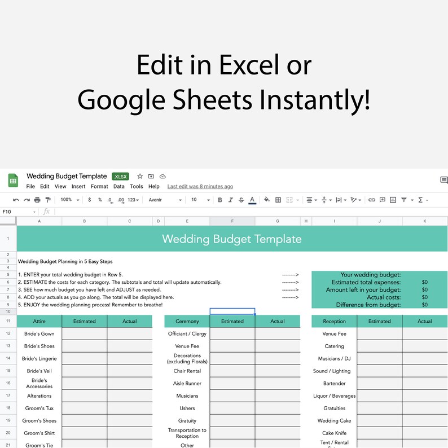
Task: Open the fill color picker
Action: tap(266, 200)
